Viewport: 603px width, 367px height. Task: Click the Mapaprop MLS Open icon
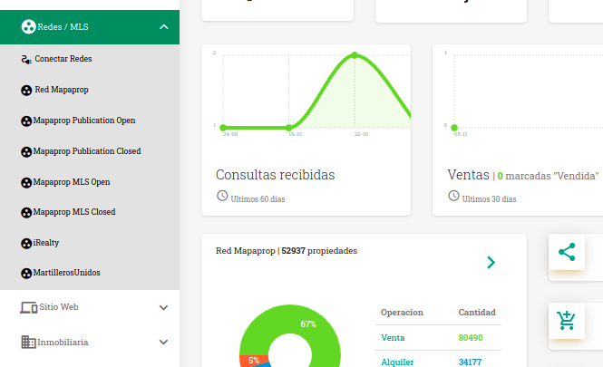pos(26,183)
